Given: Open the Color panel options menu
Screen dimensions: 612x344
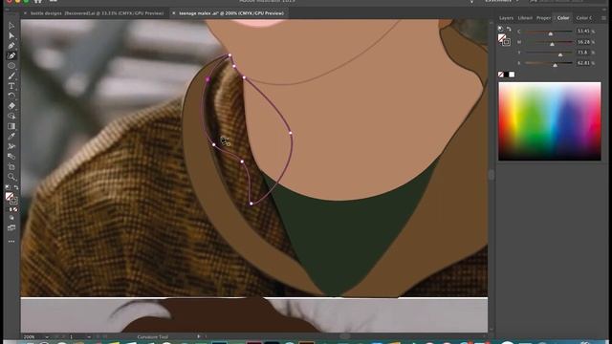Looking at the screenshot, I should pyautogui.click(x=603, y=18).
